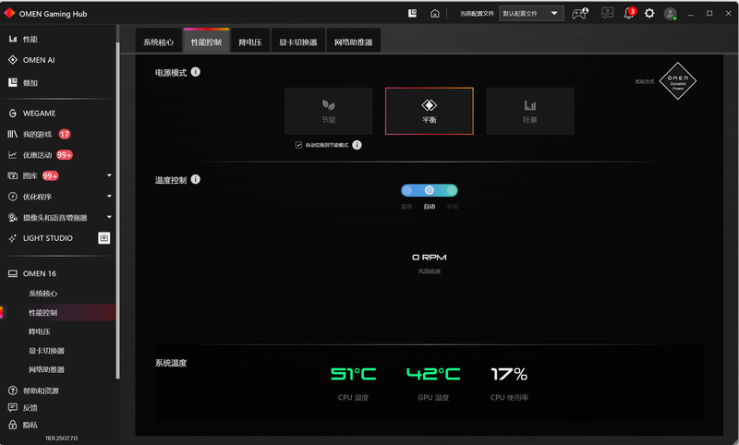This screenshot has width=739, height=445.
Task: Select 节能 power mode
Action: click(329, 111)
